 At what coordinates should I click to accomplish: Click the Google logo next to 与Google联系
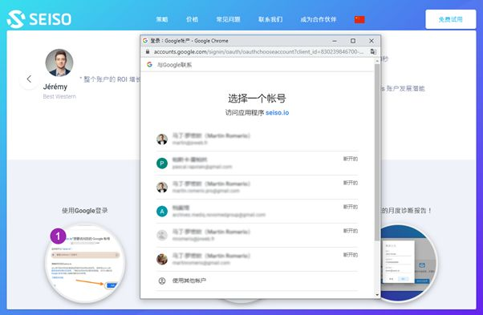click(150, 65)
